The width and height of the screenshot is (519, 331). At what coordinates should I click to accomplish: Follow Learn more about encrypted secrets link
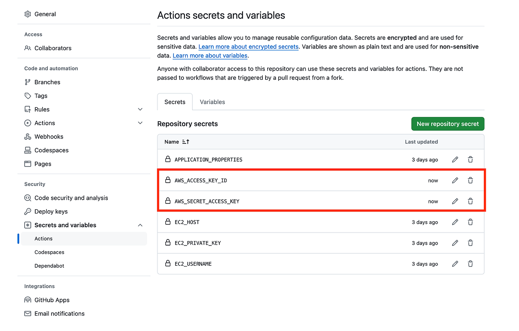tap(249, 47)
